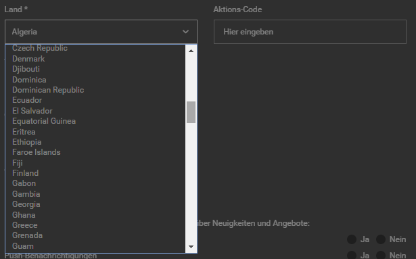Select Grenada option

(95, 235)
